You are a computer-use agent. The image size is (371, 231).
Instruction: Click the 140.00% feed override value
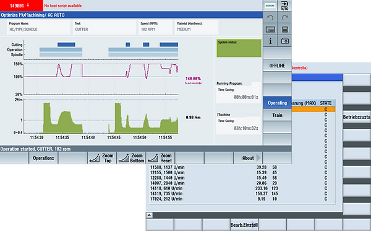tap(193, 78)
